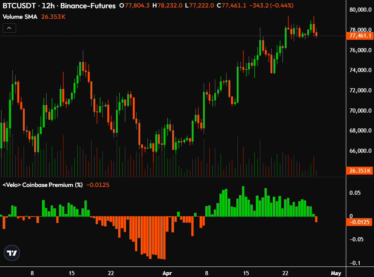Collapse the indicator legend with the chevron button

pos(9,28)
